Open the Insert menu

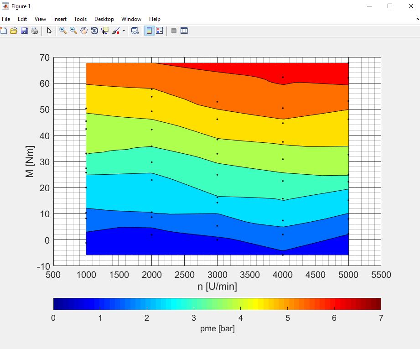tap(60, 19)
